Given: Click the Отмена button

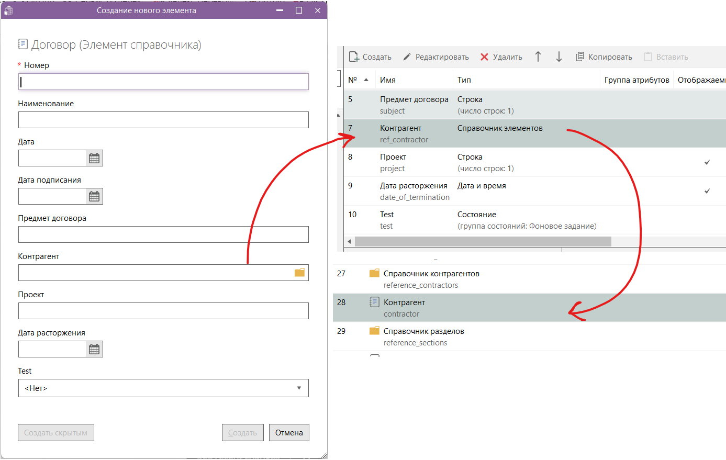Looking at the screenshot, I should 289,433.
